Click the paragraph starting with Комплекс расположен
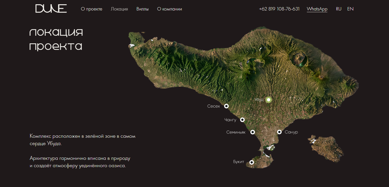This screenshot has height=187, width=389. (x=83, y=140)
